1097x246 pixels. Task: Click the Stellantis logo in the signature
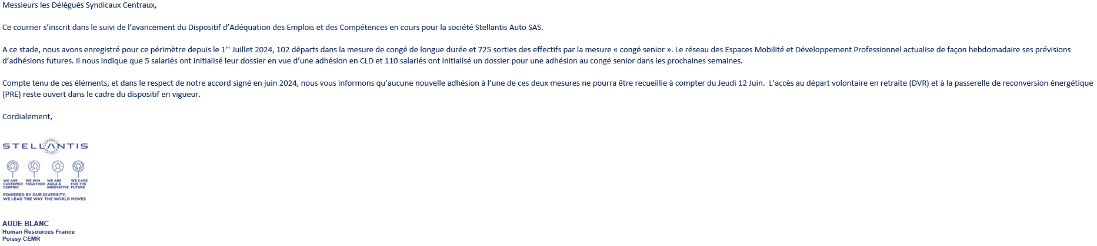click(x=45, y=146)
